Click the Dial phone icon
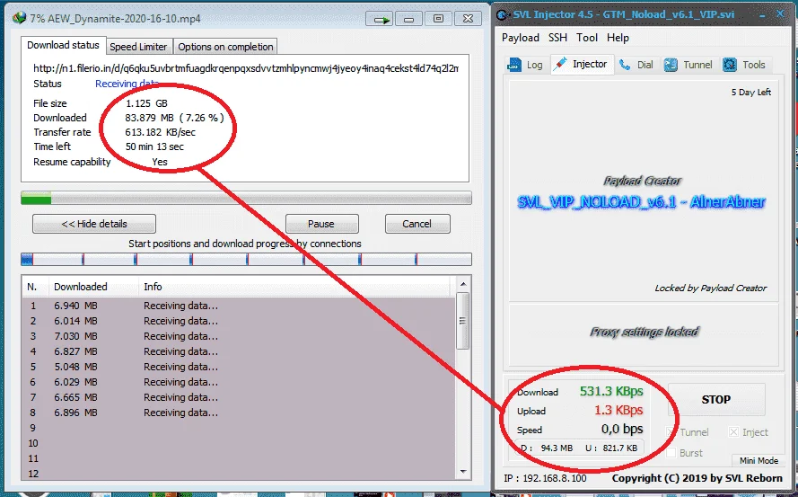The image size is (798, 497). (x=625, y=65)
